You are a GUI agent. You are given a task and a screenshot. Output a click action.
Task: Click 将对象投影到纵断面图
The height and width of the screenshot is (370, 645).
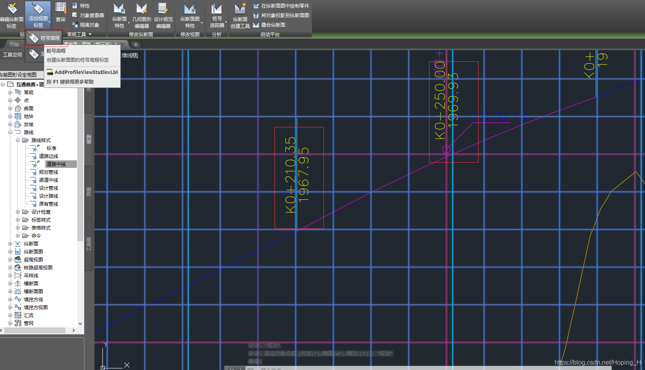(281, 15)
